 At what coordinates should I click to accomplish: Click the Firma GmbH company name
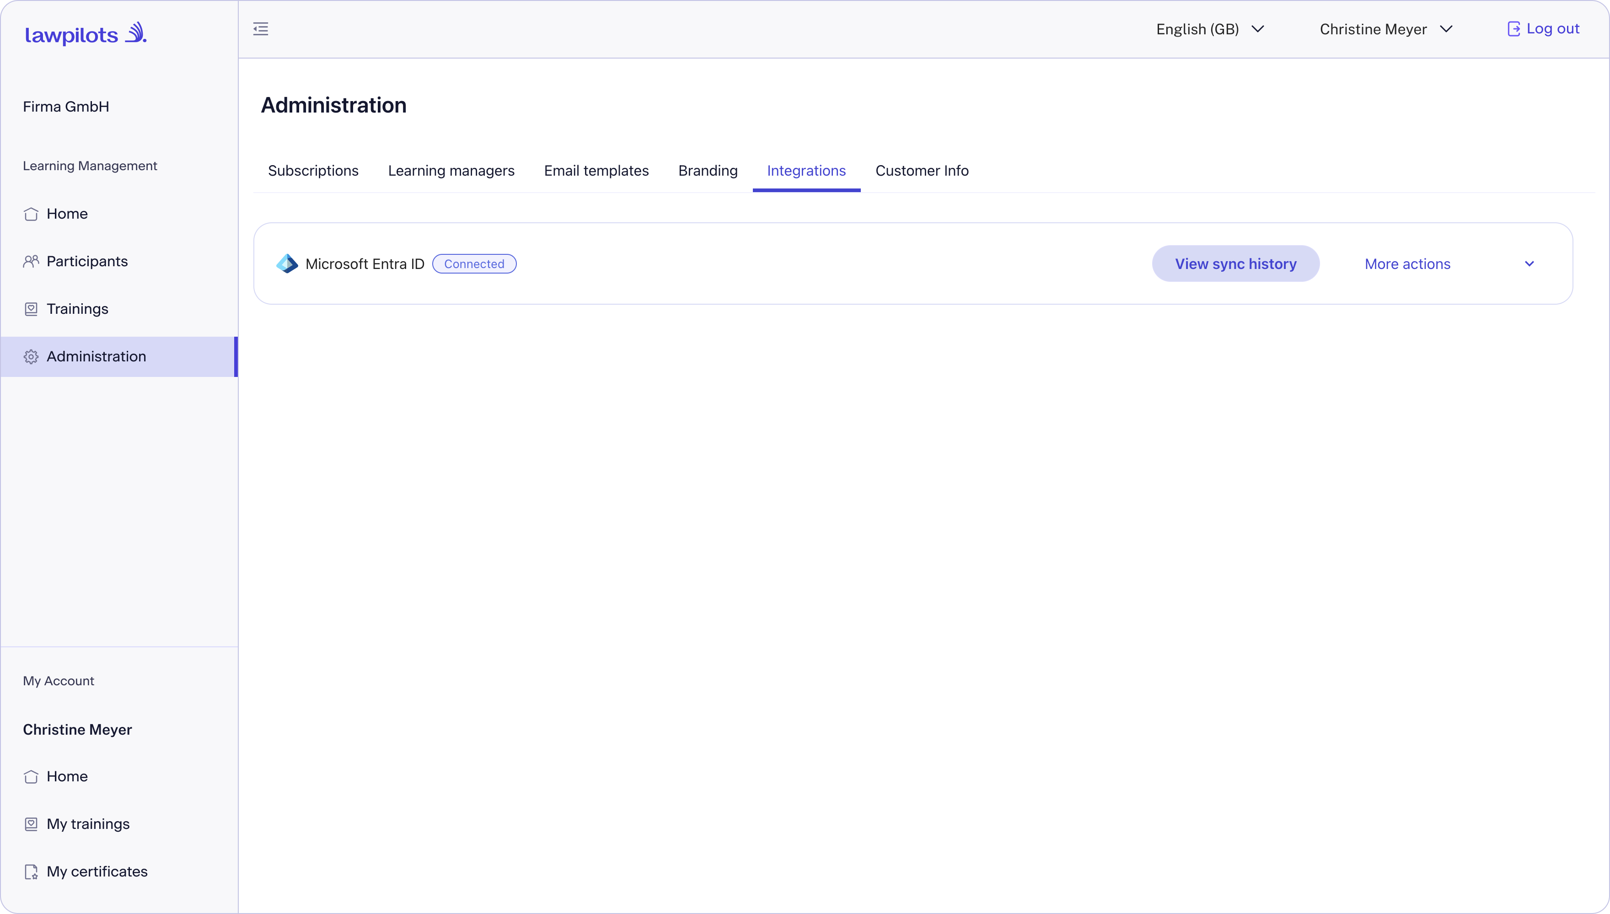[x=66, y=107]
